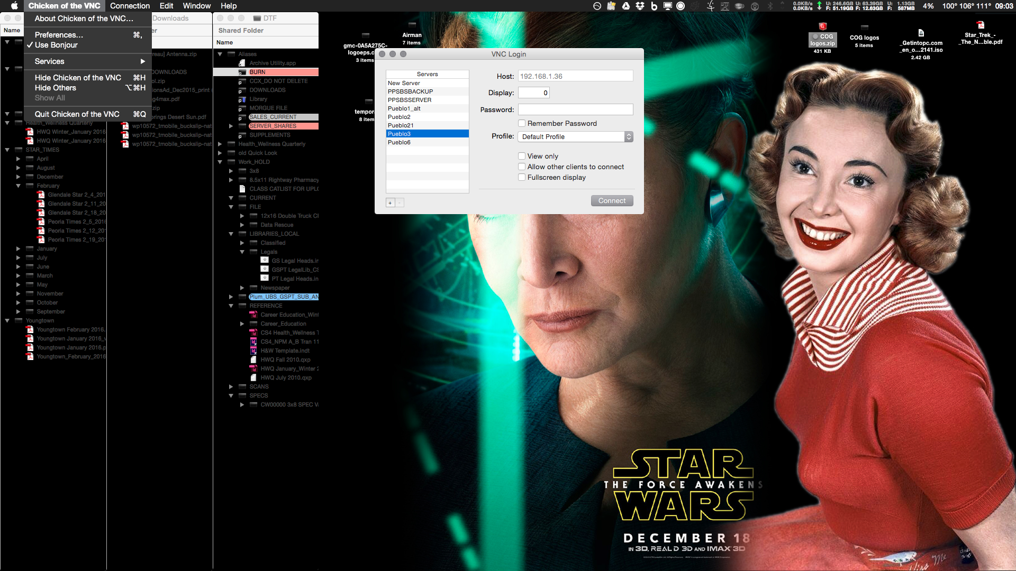The image size is (1016, 571).
Task: Click the Connect button
Action: point(612,201)
